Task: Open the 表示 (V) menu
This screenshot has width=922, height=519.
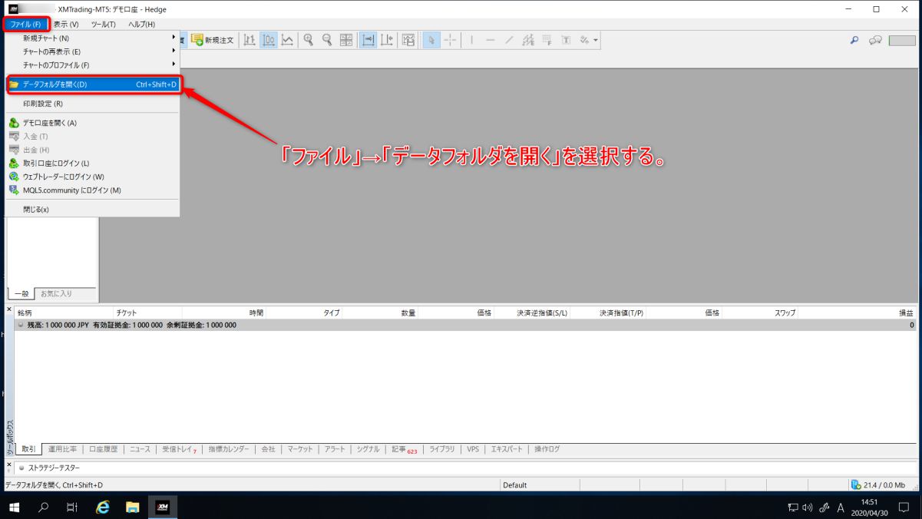Action: [66, 25]
